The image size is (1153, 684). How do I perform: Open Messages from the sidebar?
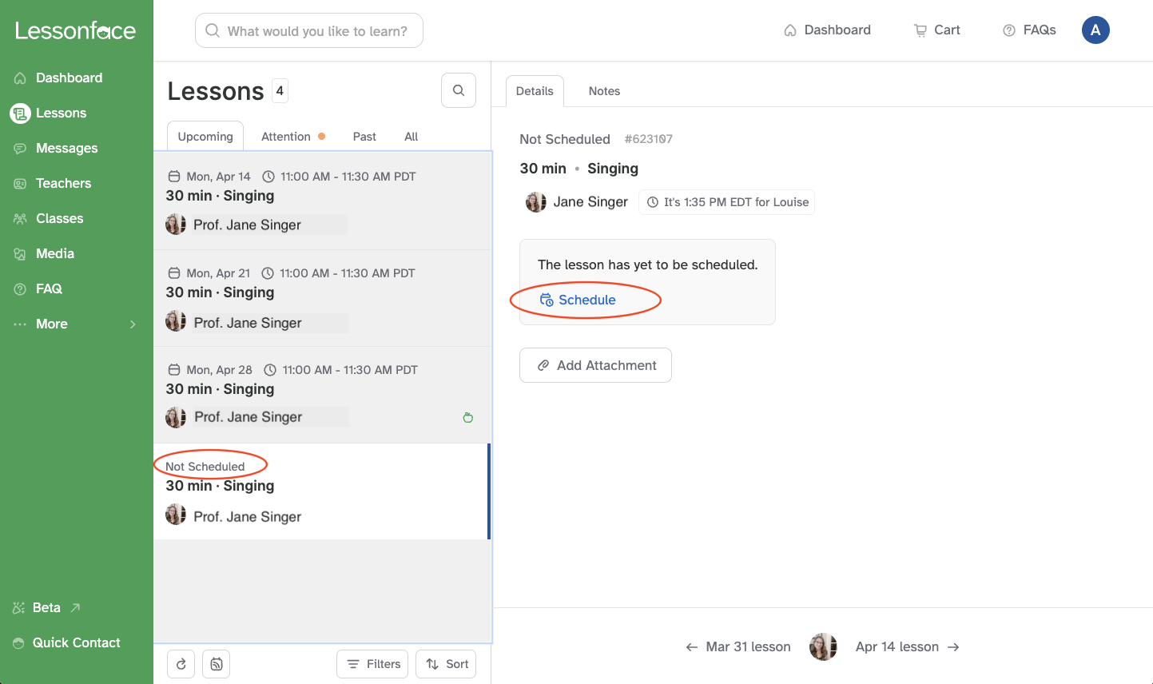tap(66, 148)
